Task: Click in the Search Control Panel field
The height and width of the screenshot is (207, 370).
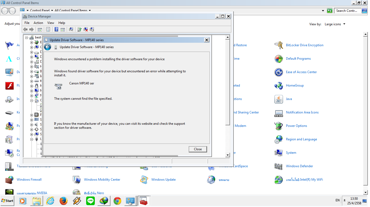Action: [348, 11]
